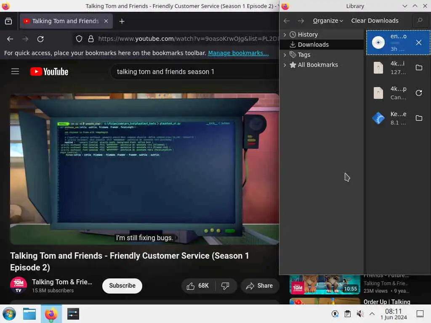
Task: Open Talking Tom channel avatar
Action: [19, 286]
